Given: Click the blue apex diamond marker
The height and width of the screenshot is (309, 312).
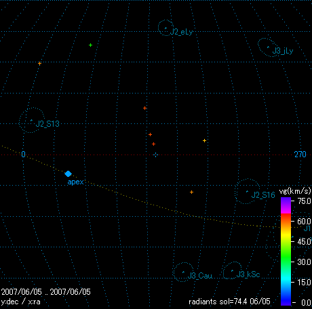Looking at the screenshot, I should coord(68,173).
